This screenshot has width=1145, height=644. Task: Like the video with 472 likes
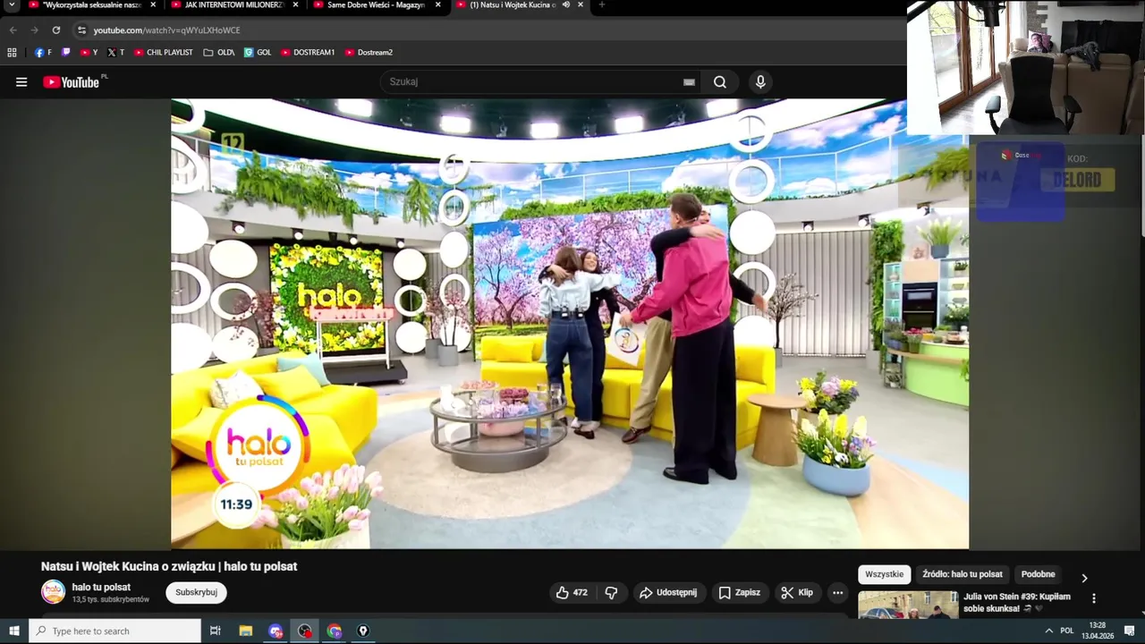pyautogui.click(x=571, y=592)
